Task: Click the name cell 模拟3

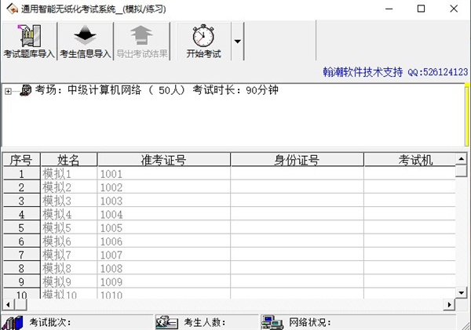Action: click(69, 201)
